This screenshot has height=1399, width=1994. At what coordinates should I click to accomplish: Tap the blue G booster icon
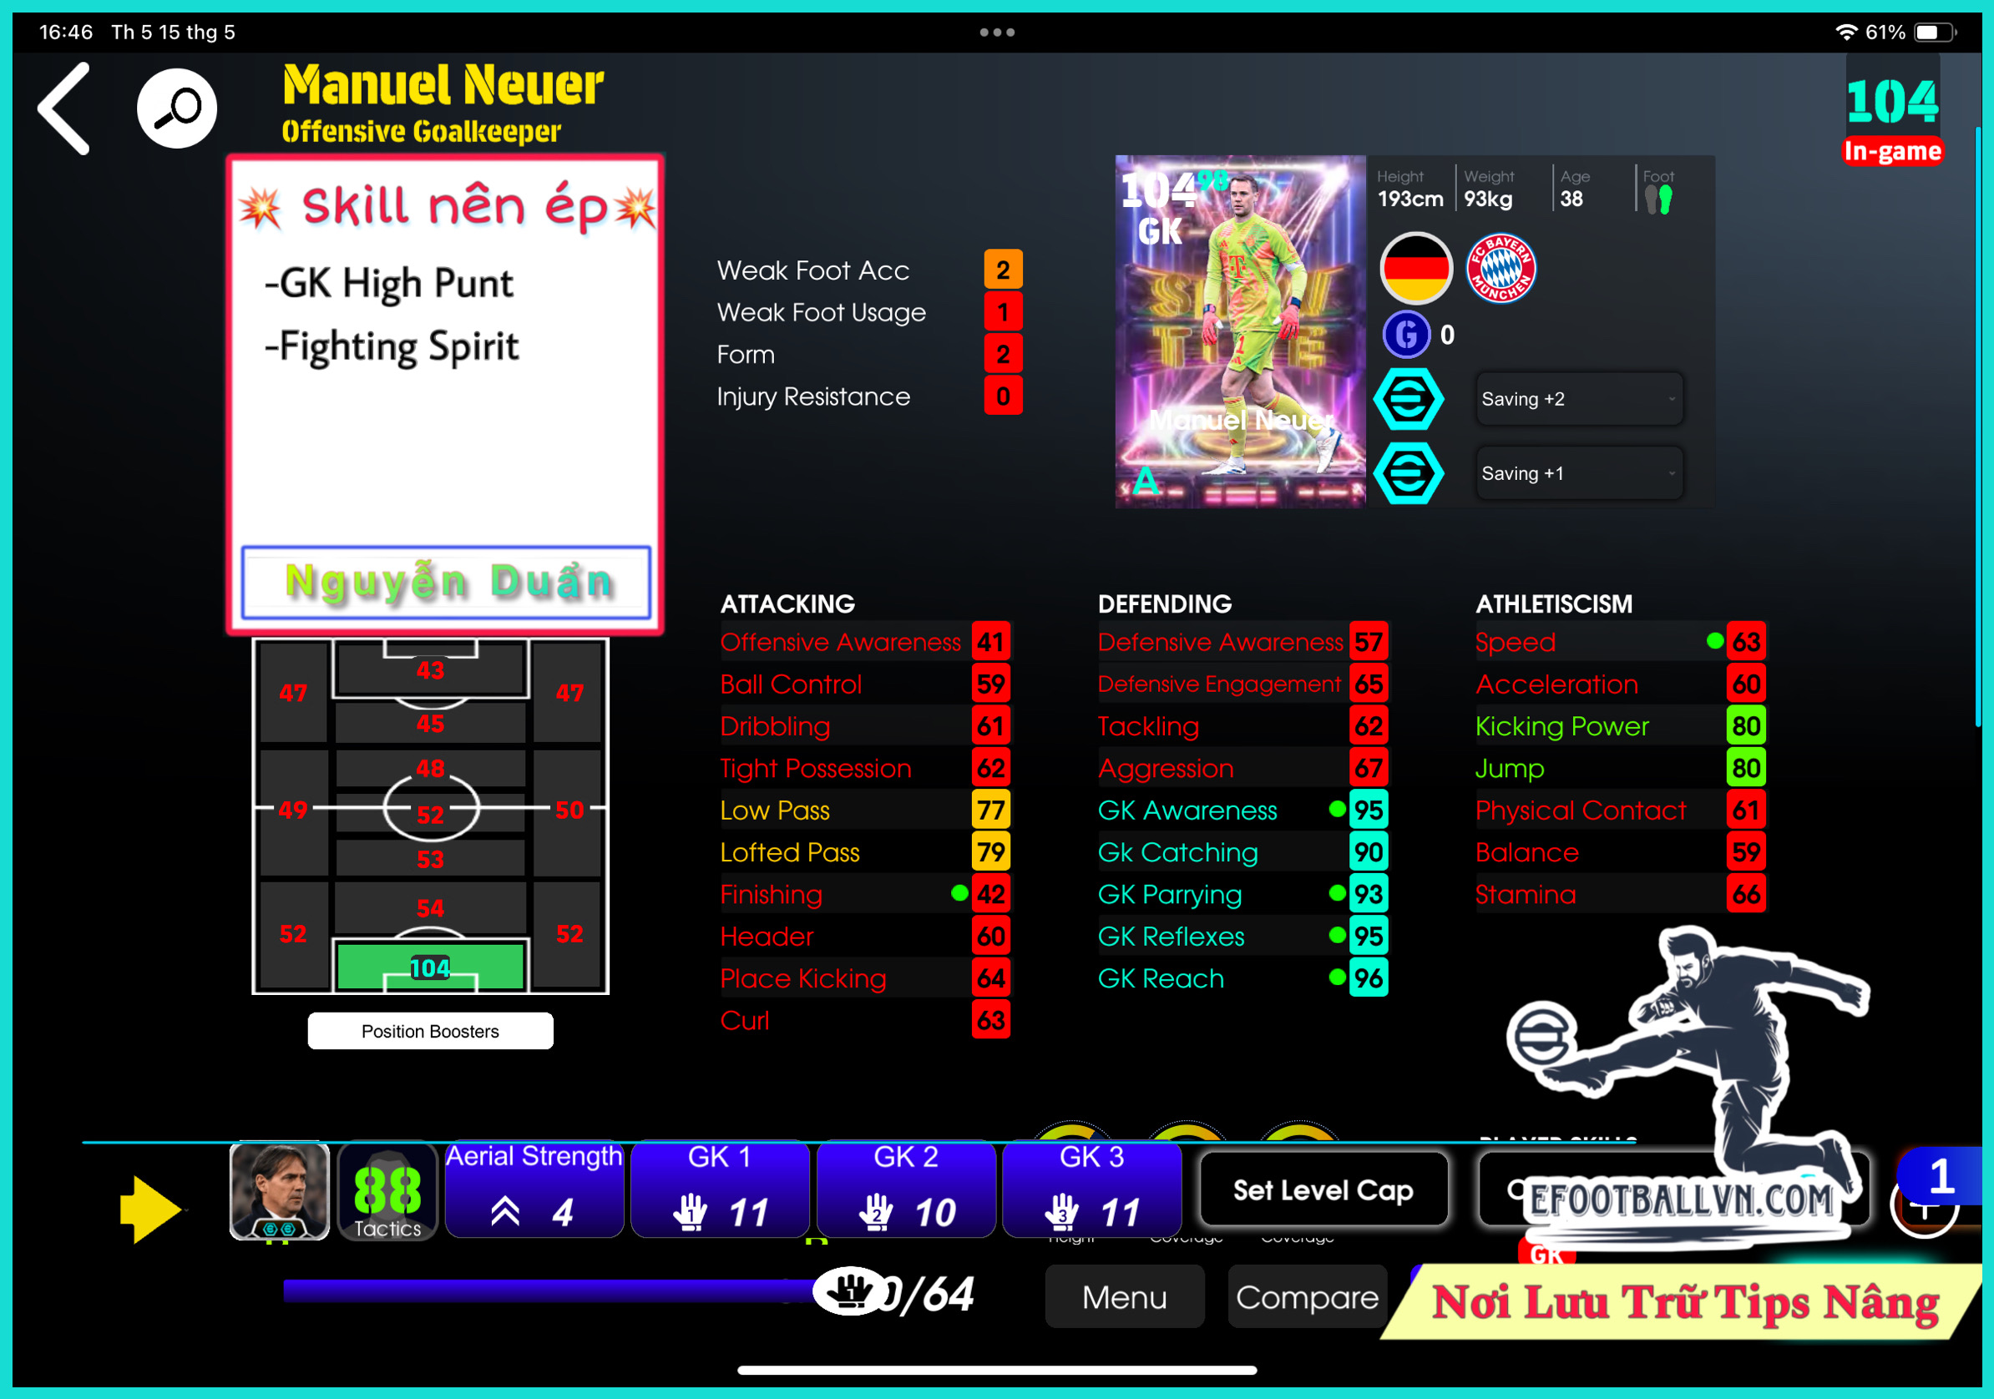1406,336
